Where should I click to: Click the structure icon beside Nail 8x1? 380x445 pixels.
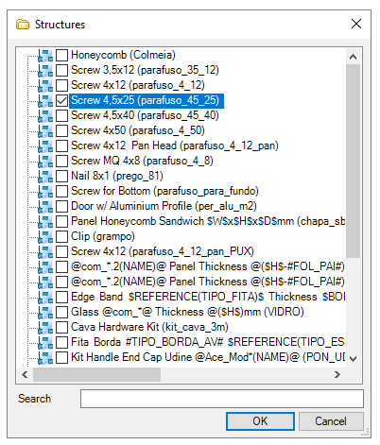pyautogui.click(x=45, y=176)
